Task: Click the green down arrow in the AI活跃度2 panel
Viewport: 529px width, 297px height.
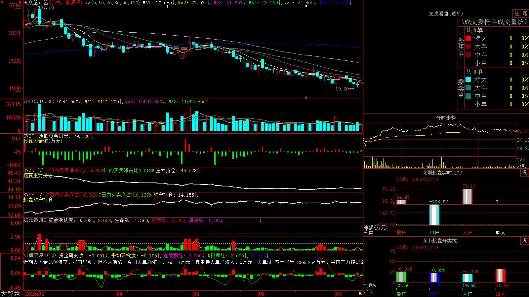Action: point(261,220)
